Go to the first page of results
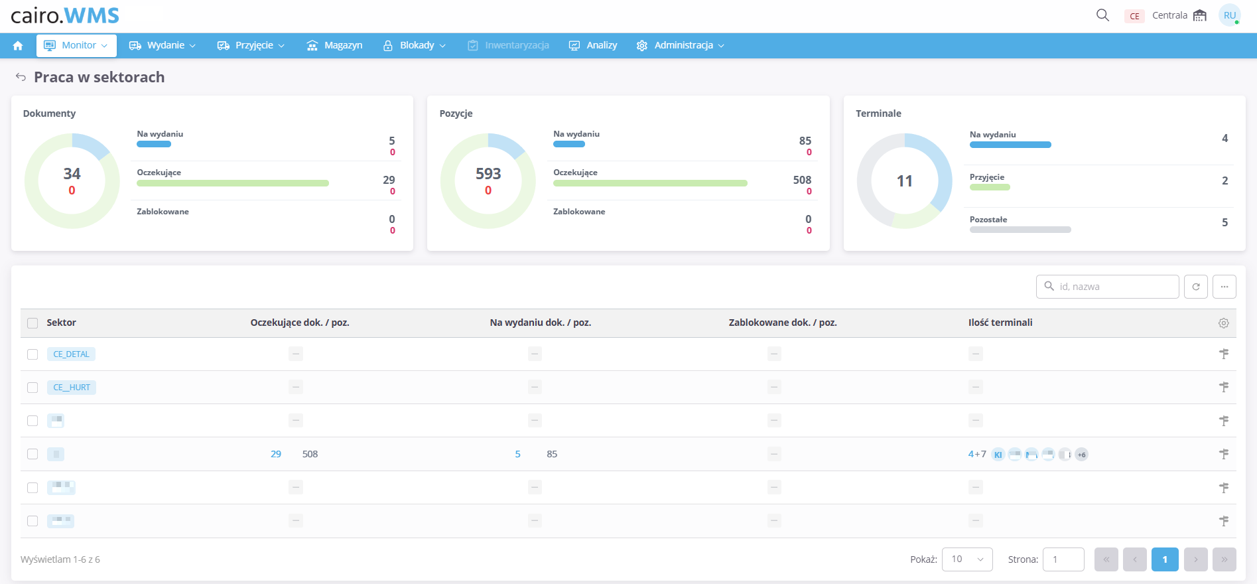 tap(1106, 559)
